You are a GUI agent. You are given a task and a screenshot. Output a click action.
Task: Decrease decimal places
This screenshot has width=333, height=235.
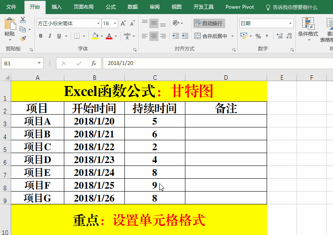pos(289,36)
